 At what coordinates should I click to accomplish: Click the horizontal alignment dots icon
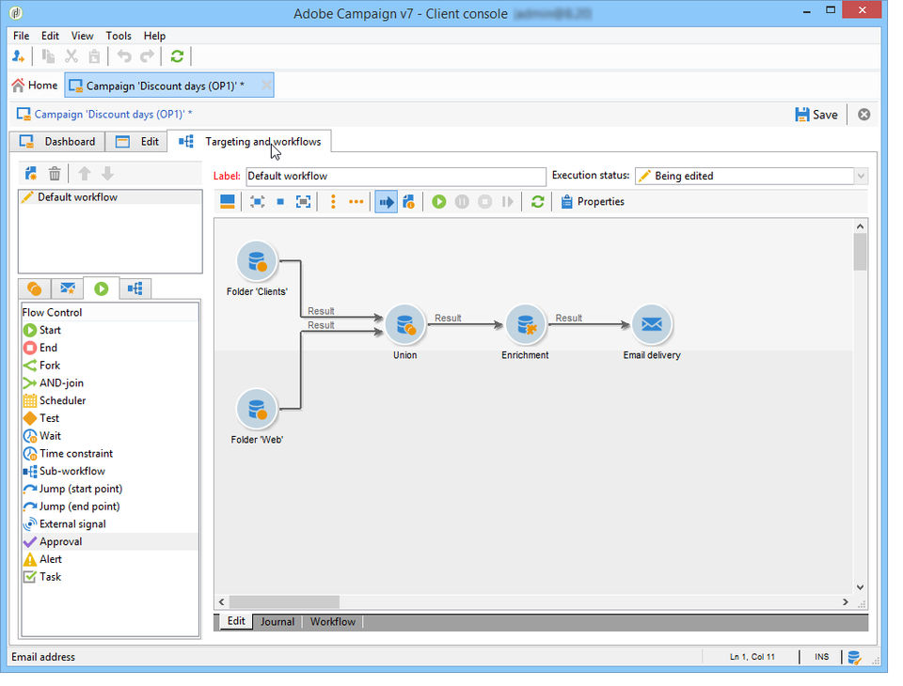click(356, 202)
